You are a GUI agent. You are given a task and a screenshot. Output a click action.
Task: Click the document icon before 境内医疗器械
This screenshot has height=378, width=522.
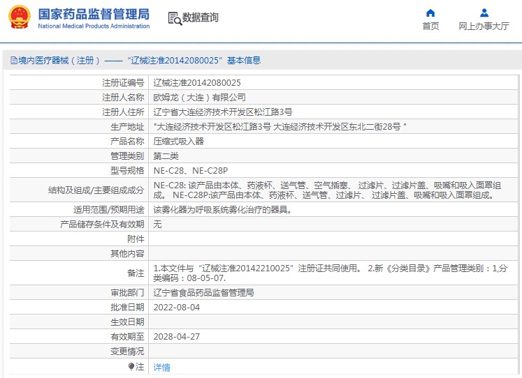point(14,61)
